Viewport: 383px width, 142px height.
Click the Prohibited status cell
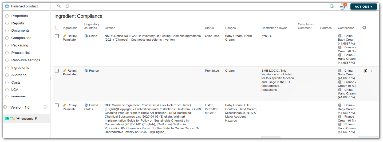coord(212,71)
